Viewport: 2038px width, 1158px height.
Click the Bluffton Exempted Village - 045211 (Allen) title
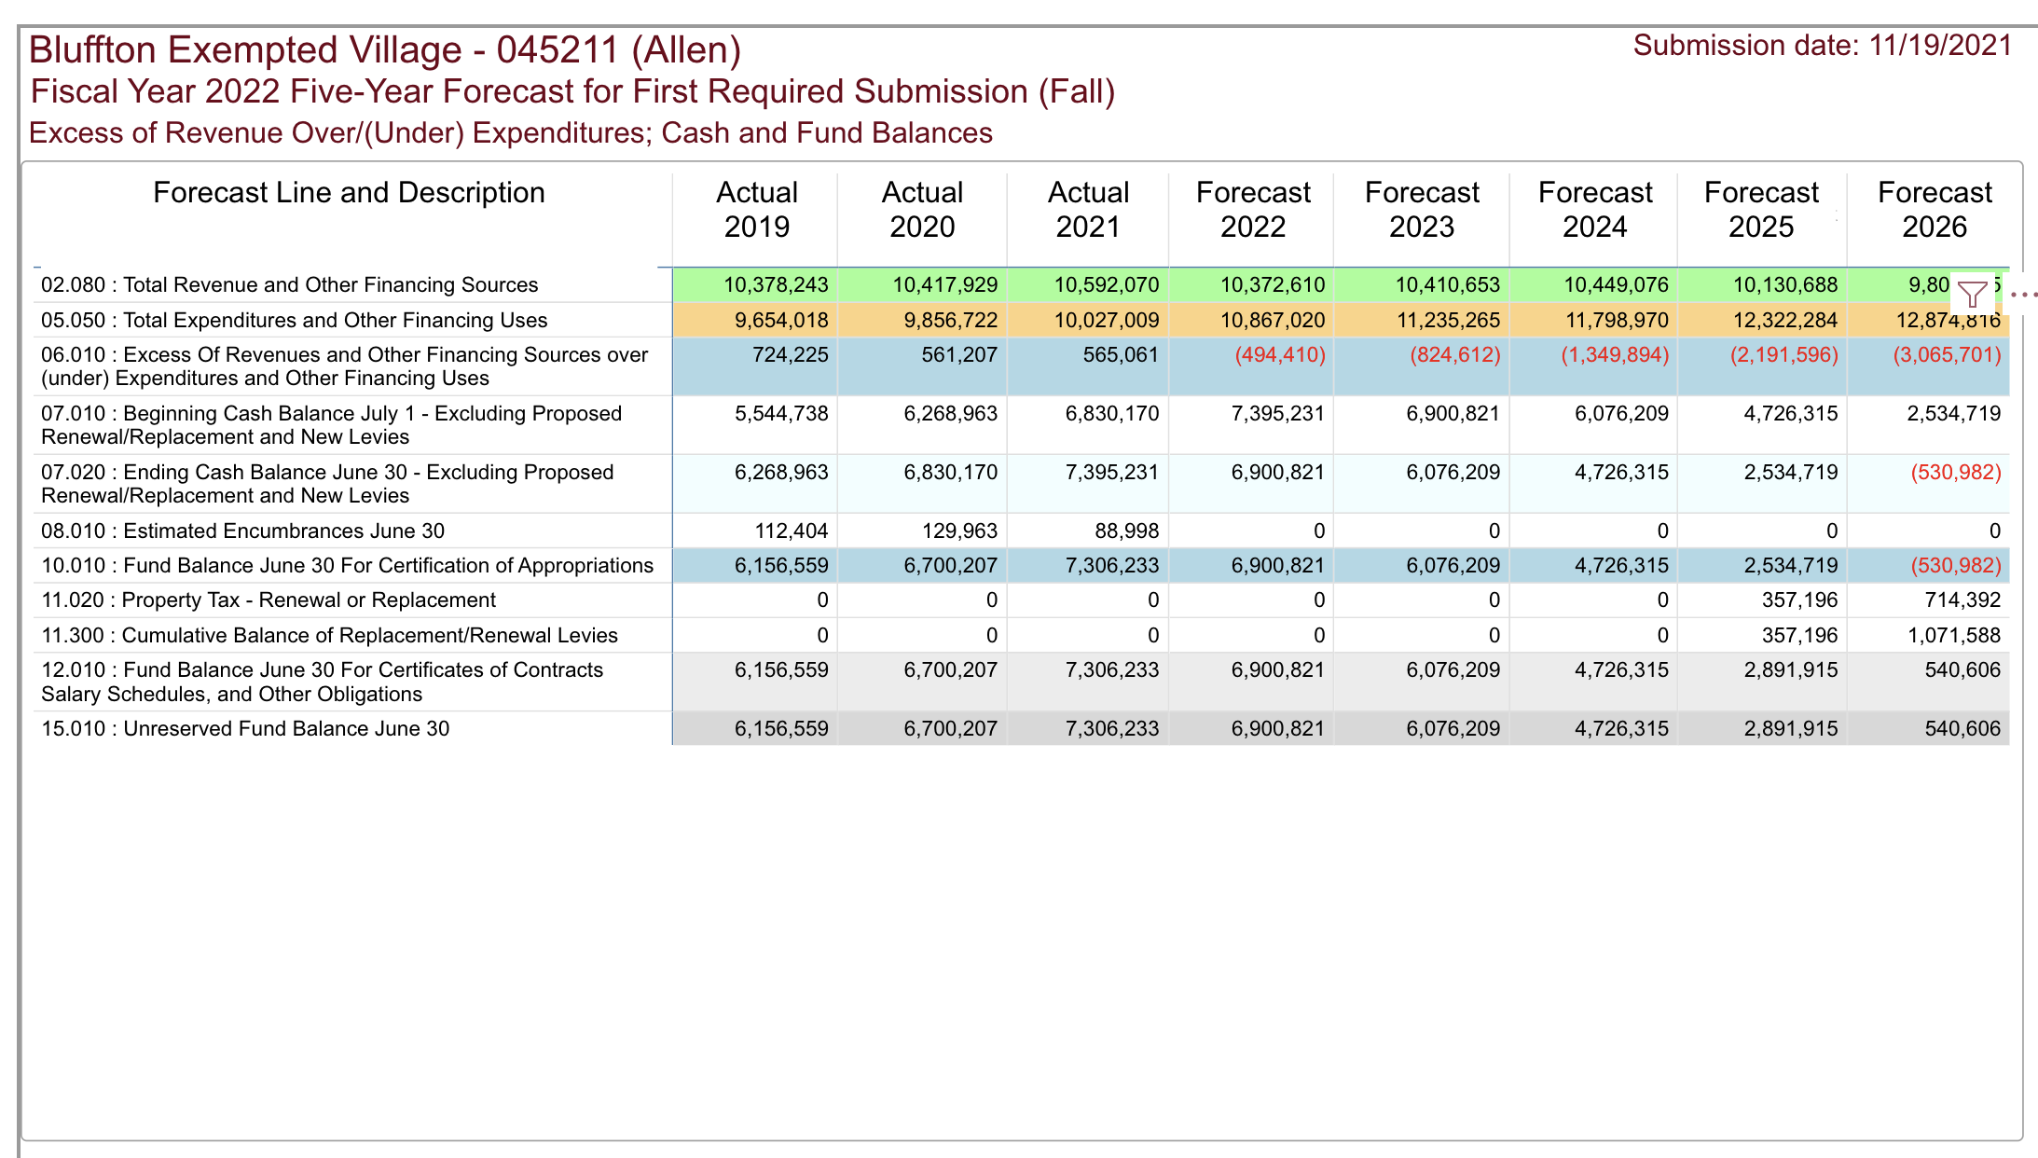pyautogui.click(x=385, y=49)
